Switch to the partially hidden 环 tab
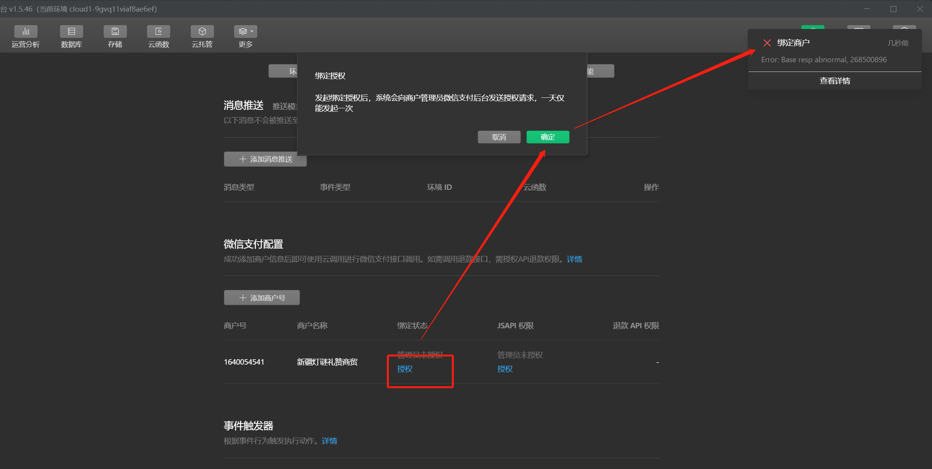This screenshot has width=932, height=469. click(x=284, y=71)
